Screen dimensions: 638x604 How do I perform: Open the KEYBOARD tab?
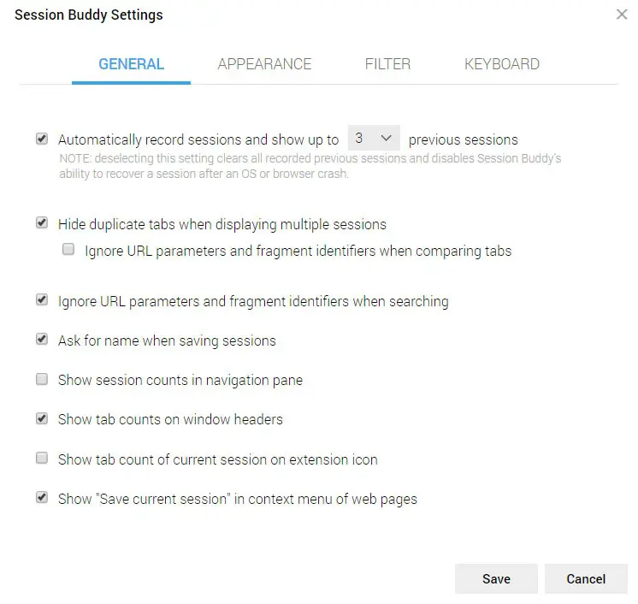[502, 64]
